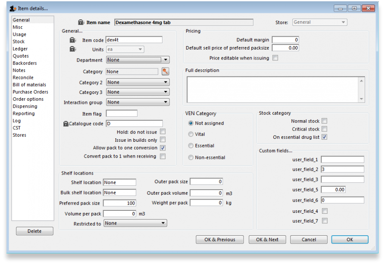
Task: Click the lock icon beside Item name
Action: pos(81,22)
